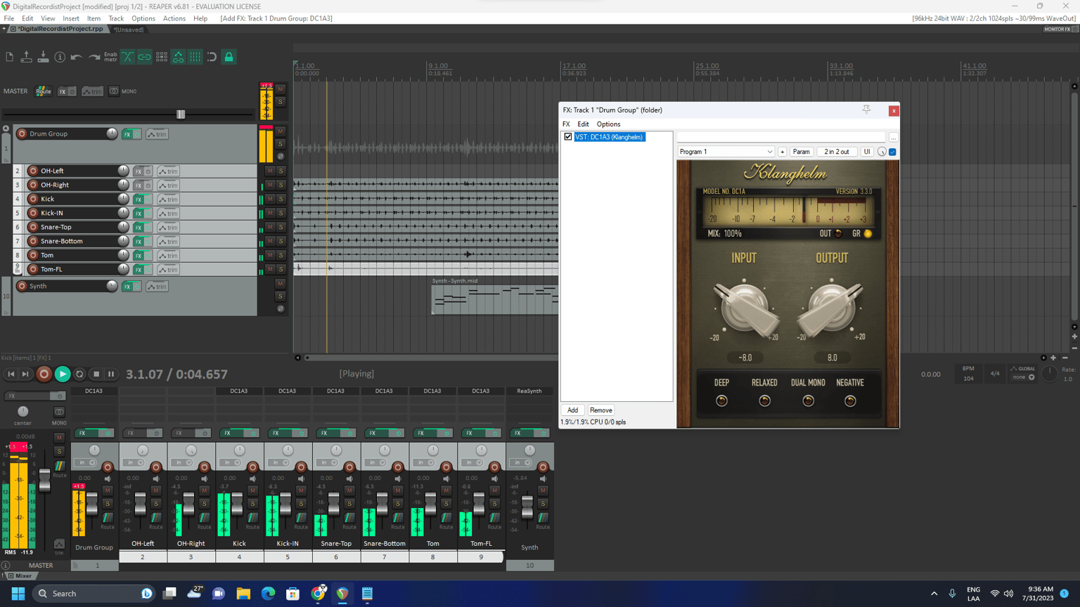Screen dimensions: 1080x607
Task: Click the transport Pause button
Action: 111,374
